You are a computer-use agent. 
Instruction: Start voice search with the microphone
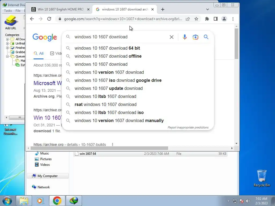pos(185,37)
